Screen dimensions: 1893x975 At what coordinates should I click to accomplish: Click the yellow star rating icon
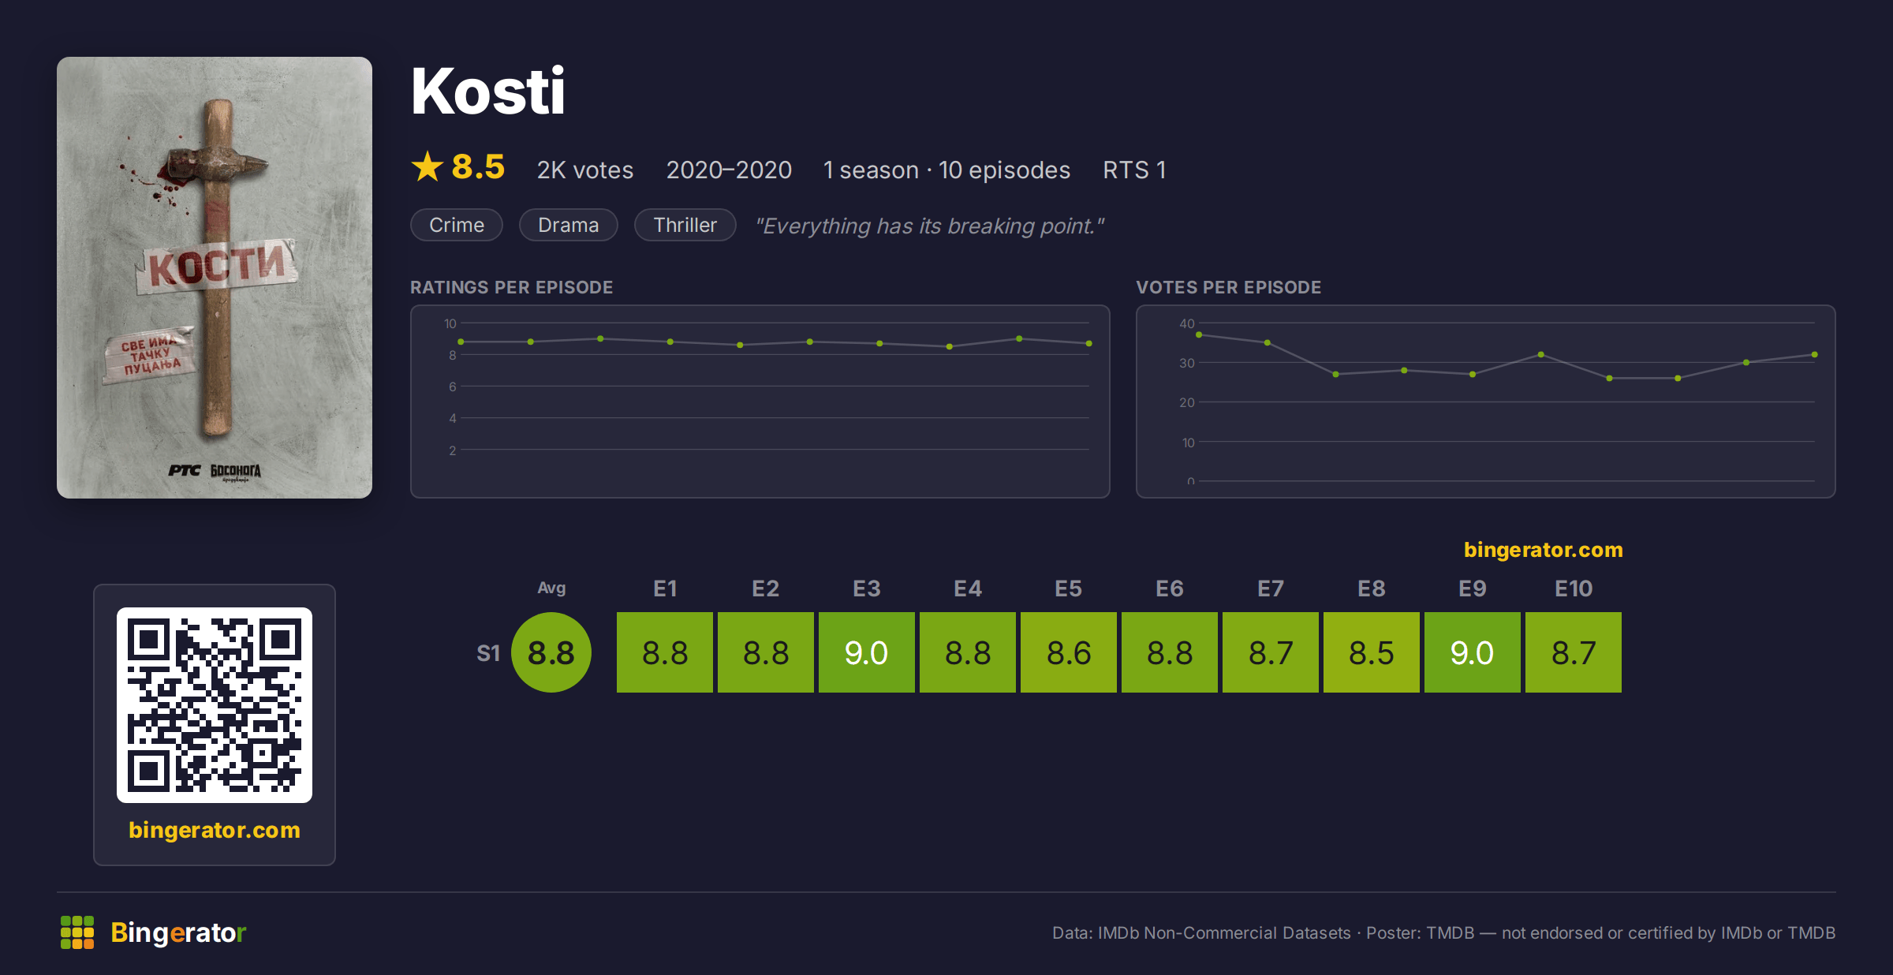[428, 166]
